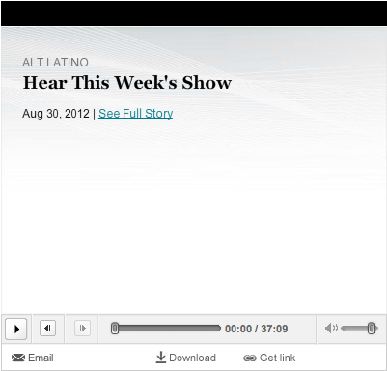Screen dimensions: 387x371
Task: Click the chain link icon
Action: (250, 358)
